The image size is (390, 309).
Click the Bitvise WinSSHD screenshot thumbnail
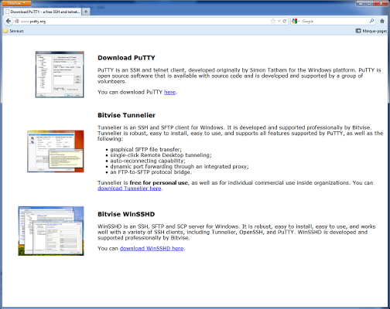tap(51, 231)
